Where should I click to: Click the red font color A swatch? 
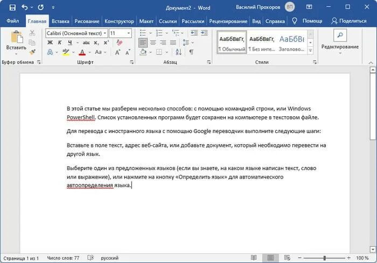[82, 52]
